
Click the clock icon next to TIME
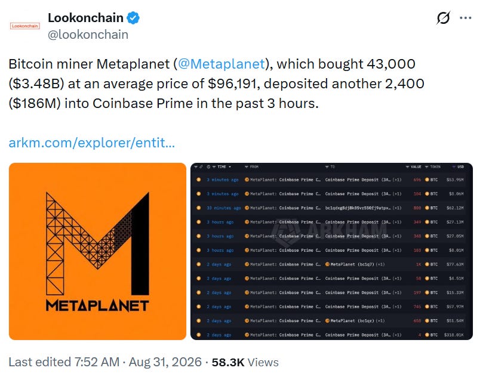tap(208, 166)
